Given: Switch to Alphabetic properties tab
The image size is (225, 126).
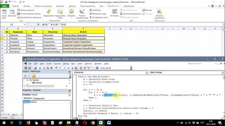Looking at the screenshot, I should point(28,98).
